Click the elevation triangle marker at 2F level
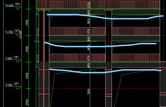The width and height of the screenshot is (166, 107). point(19,87)
